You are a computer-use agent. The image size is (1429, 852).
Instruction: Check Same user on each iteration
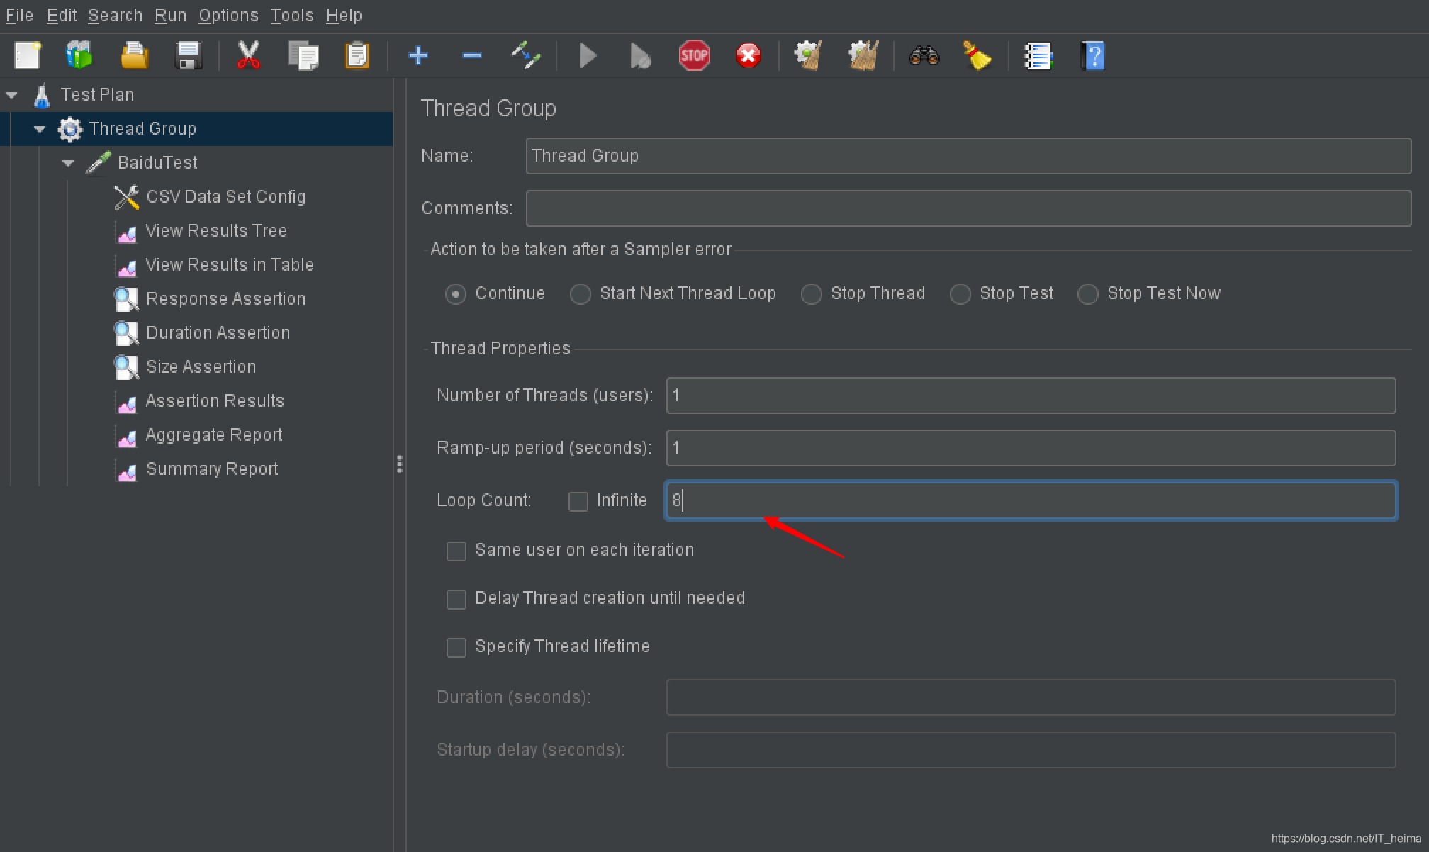pos(456,551)
